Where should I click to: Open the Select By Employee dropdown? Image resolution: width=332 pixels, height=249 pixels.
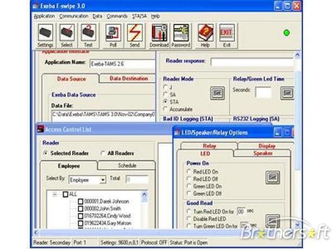tap(103, 180)
